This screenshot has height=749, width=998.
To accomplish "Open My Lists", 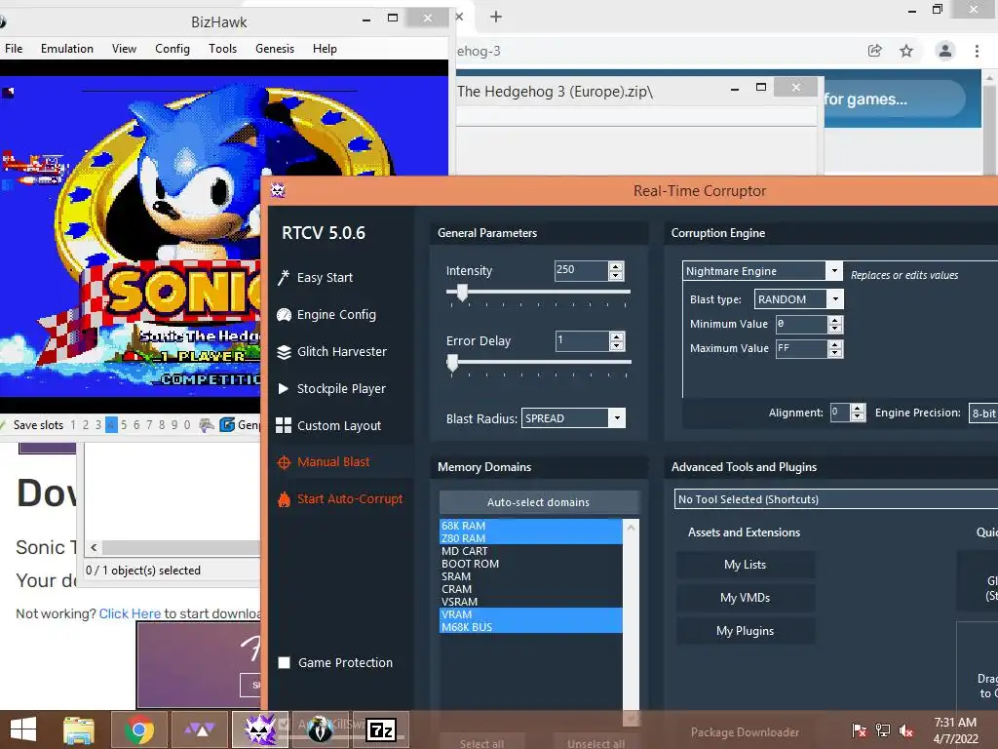I will click(745, 565).
